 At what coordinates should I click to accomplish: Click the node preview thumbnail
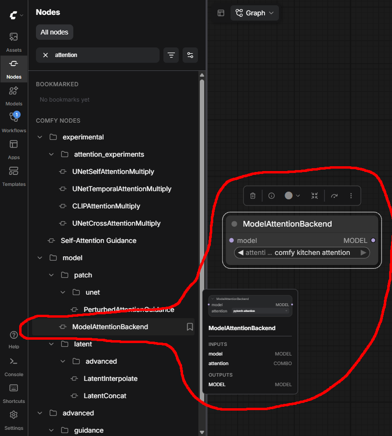tap(250, 306)
